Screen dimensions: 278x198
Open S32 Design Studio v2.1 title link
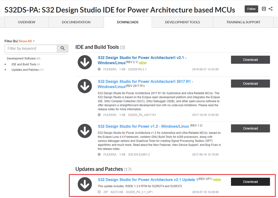click(142, 60)
